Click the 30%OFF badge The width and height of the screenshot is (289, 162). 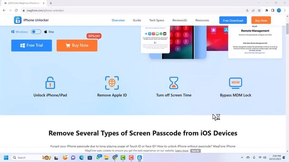(x=94, y=36)
